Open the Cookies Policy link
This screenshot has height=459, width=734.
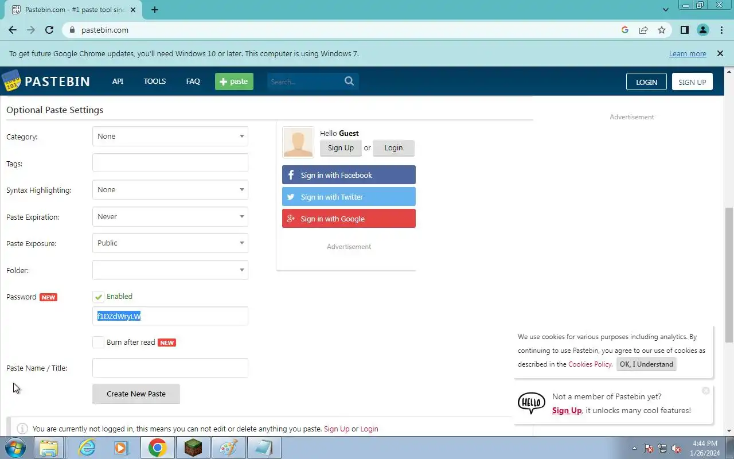pyautogui.click(x=590, y=364)
